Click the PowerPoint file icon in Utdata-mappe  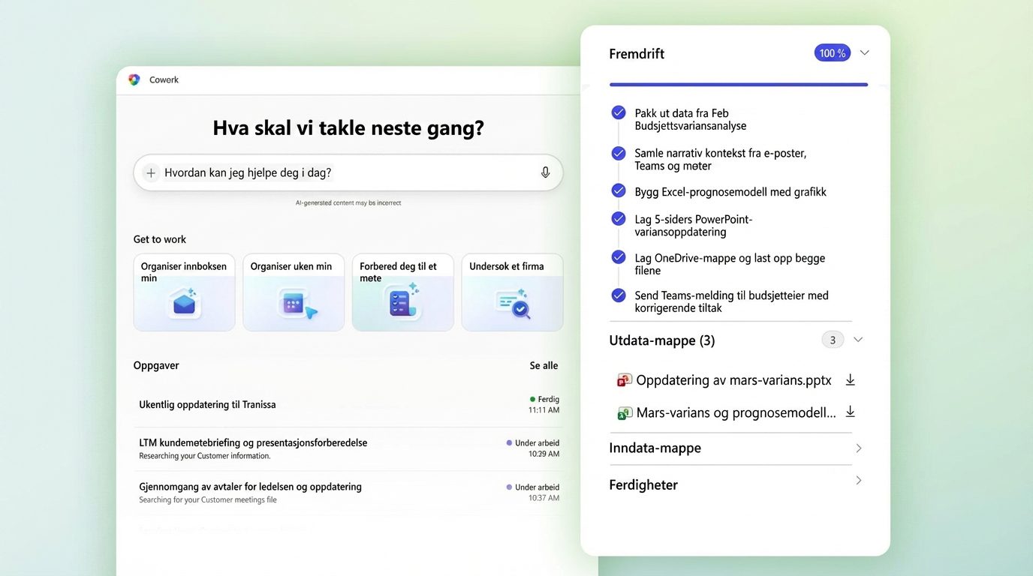point(624,380)
